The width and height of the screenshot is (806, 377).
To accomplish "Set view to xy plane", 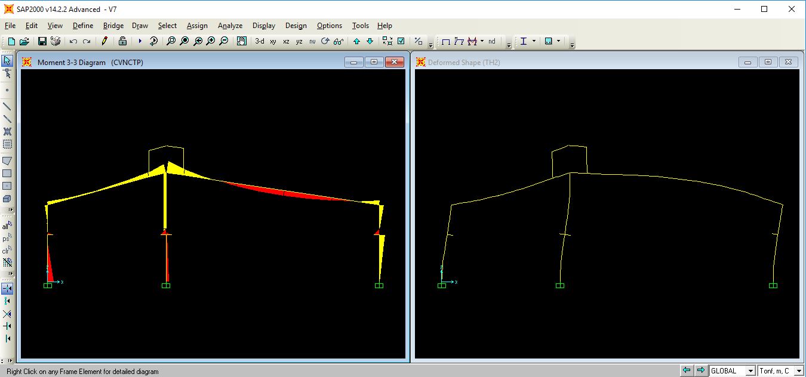I will click(273, 41).
